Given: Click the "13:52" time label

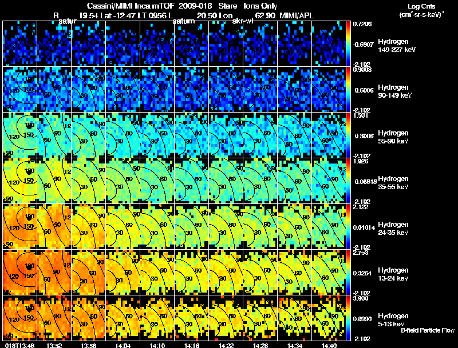Looking at the screenshot, I should pyautogui.click(x=54, y=345).
